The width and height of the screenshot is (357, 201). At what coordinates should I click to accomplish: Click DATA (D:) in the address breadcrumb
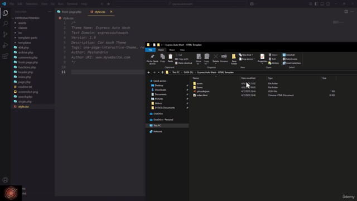[189, 73]
